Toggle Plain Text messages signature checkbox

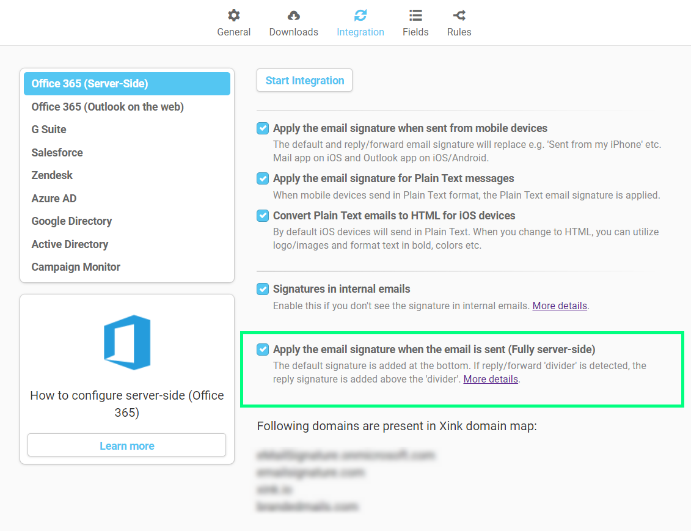point(263,178)
